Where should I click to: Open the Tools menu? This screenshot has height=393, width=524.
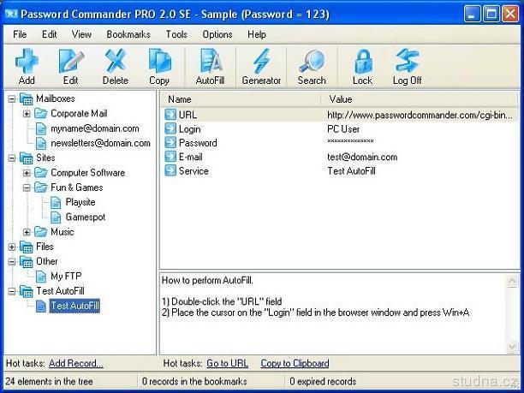(x=176, y=34)
